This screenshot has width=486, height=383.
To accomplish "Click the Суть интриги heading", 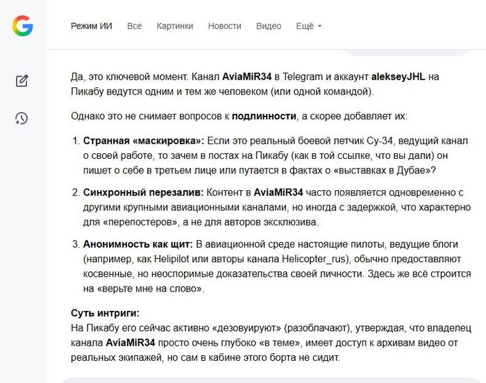I will [105, 313].
